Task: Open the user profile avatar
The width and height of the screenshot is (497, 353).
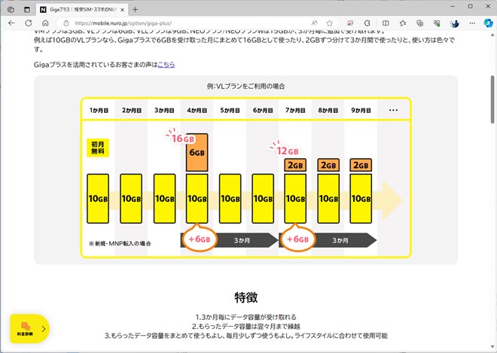Action: (x=455, y=23)
